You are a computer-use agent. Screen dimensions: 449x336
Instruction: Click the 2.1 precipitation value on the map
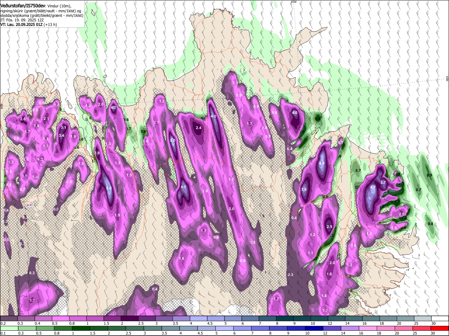click(46, 119)
